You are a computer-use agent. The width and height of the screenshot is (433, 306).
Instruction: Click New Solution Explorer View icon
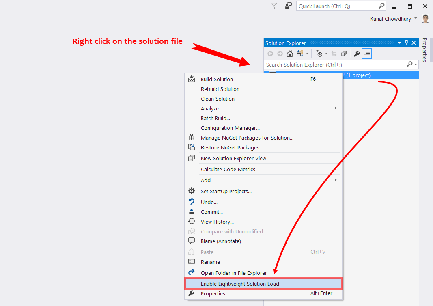[x=192, y=158]
